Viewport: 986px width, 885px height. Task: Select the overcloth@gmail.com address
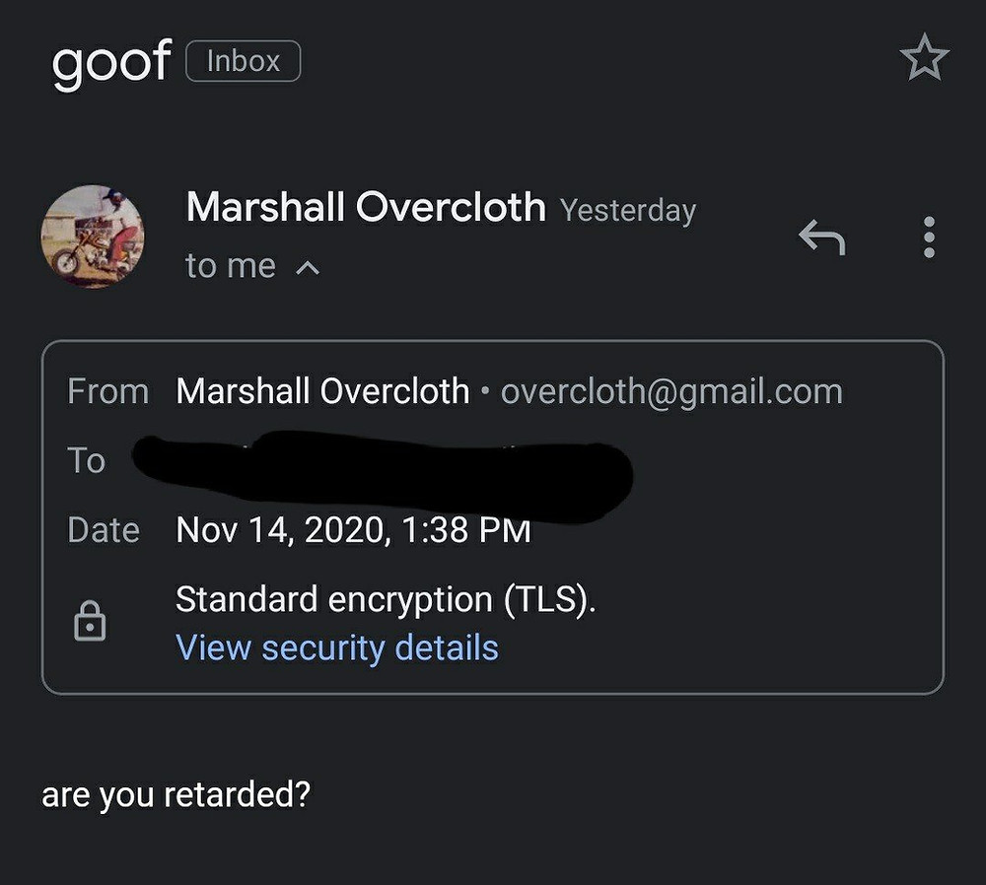(671, 391)
